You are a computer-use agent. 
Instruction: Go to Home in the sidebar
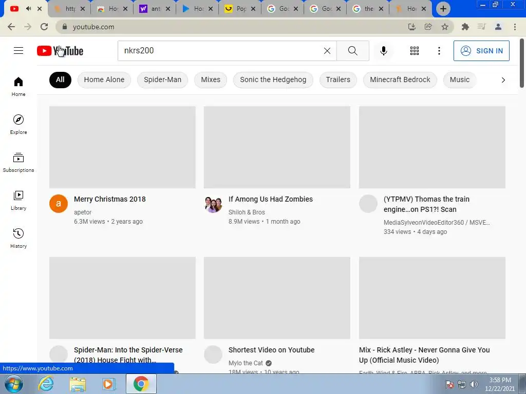(x=18, y=86)
